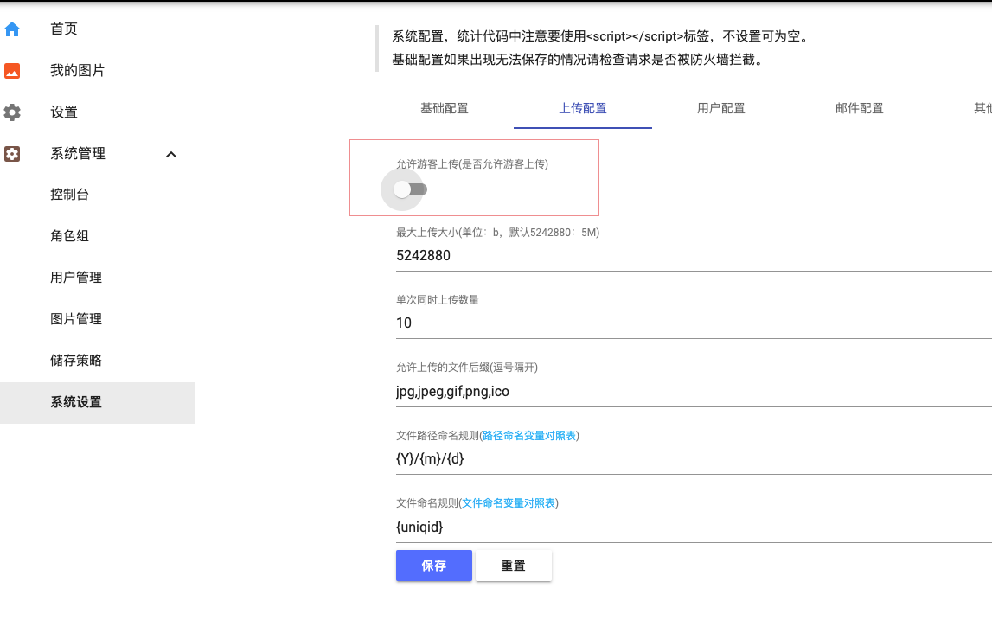The image size is (992, 627).
Task: Open the 路径命名变量对照表 link
Action: coord(529,435)
